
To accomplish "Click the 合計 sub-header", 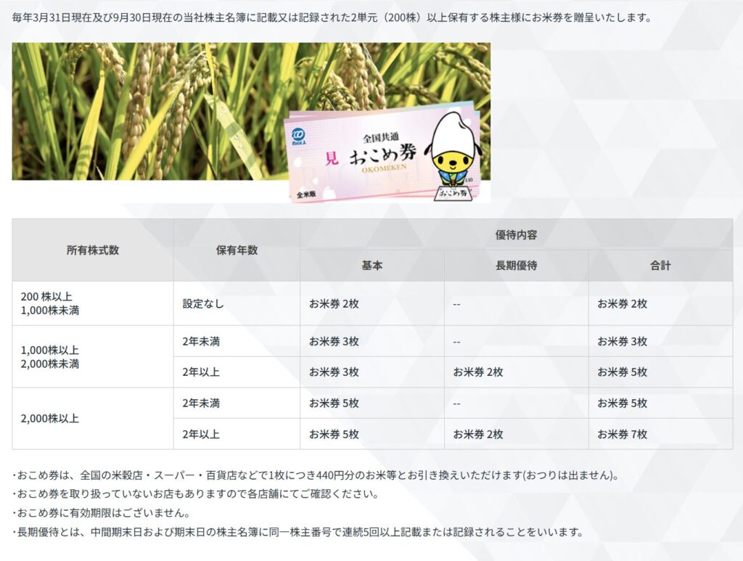I will point(660,266).
